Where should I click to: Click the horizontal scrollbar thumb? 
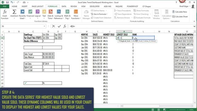[141, 106]
